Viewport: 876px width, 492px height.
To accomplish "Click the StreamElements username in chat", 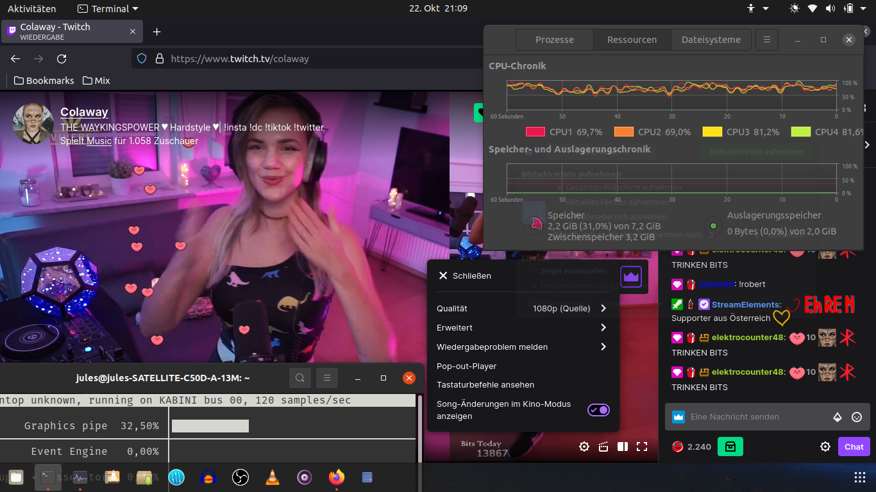I will click(745, 304).
